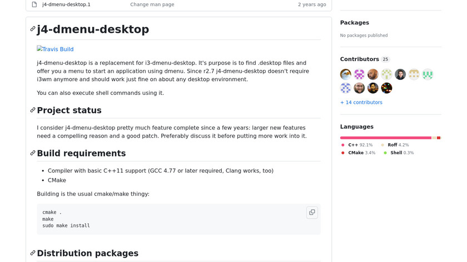Image resolution: width=467 pixels, height=262 pixels.
Task: Click the Project status heading text
Action: coord(69,110)
